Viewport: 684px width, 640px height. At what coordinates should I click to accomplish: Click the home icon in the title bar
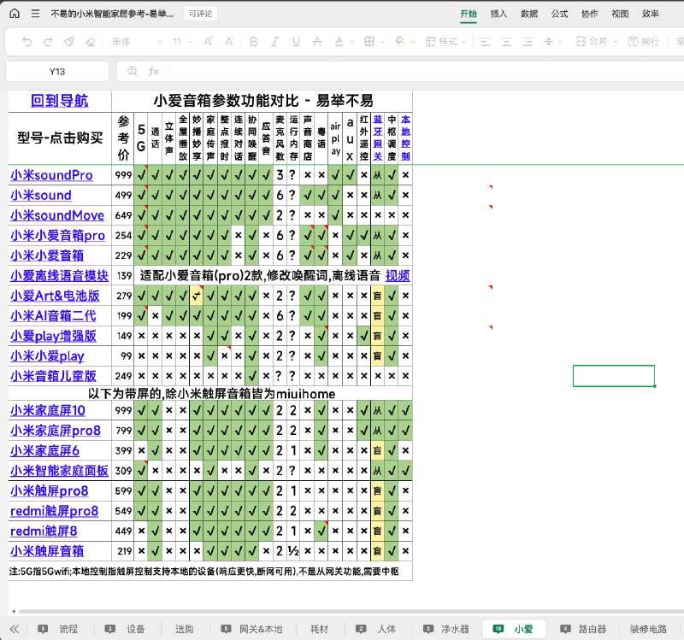coord(15,14)
